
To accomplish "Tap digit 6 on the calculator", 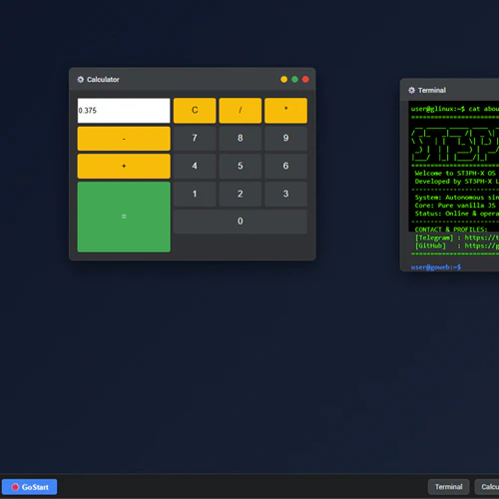I will click(x=285, y=166).
